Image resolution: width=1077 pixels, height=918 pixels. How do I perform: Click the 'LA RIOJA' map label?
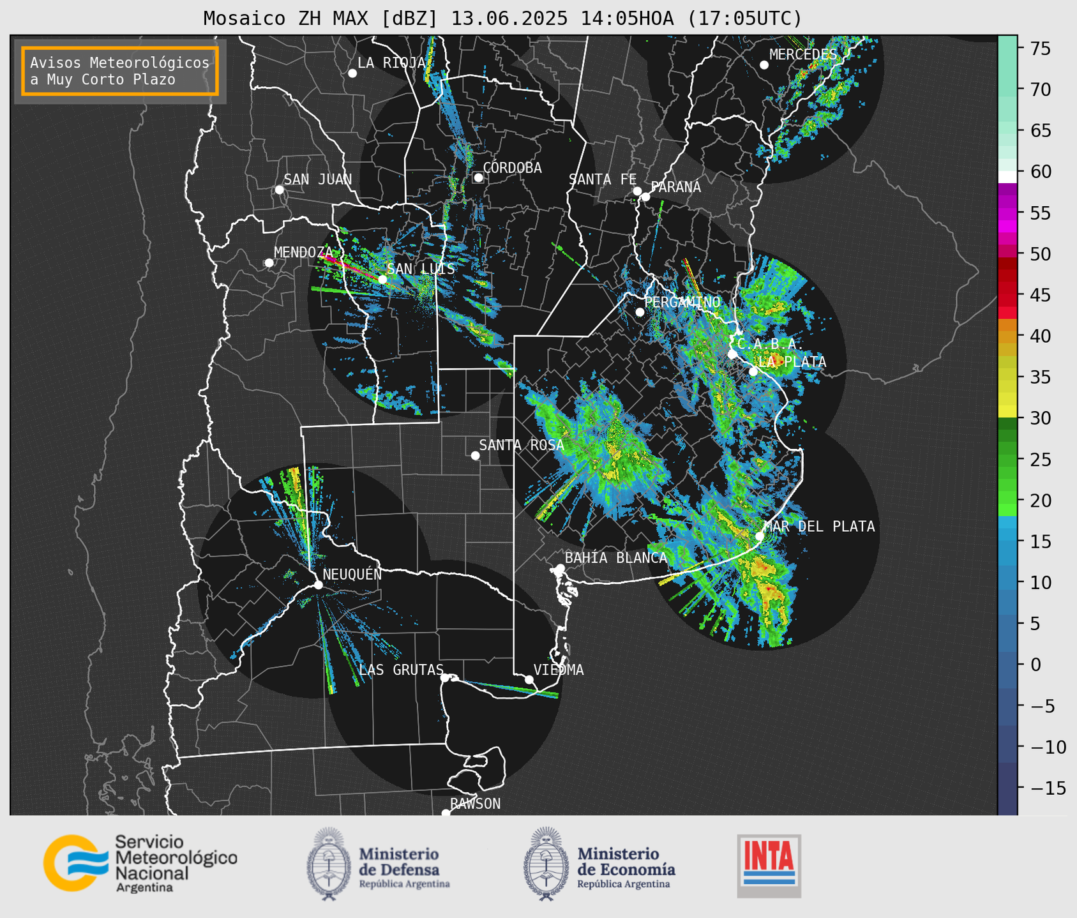391,63
